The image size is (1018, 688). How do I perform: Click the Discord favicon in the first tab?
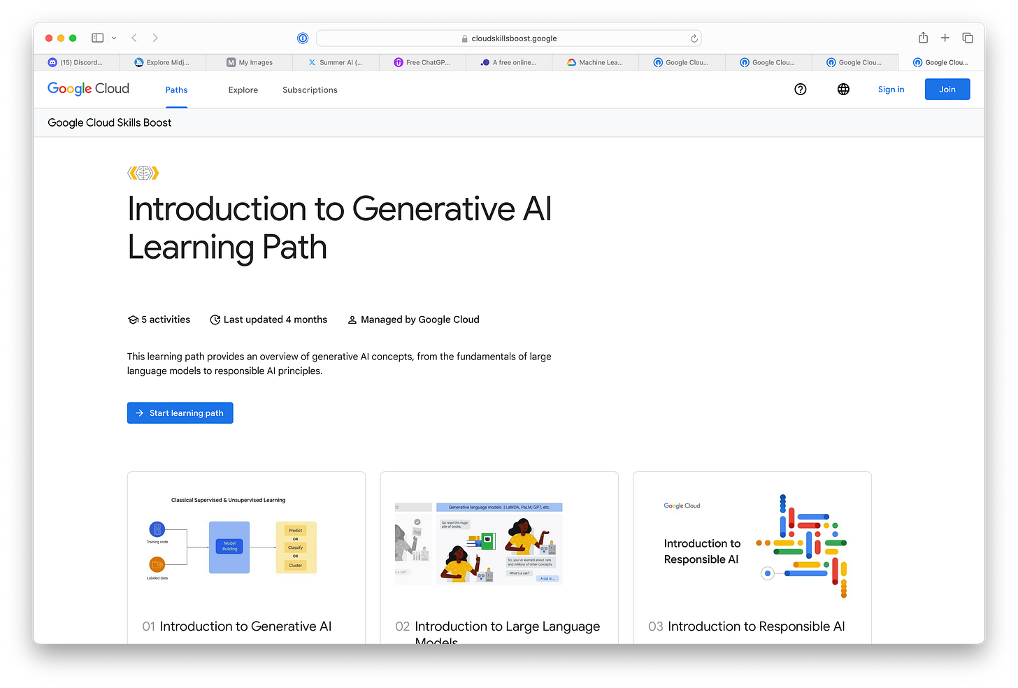52,62
